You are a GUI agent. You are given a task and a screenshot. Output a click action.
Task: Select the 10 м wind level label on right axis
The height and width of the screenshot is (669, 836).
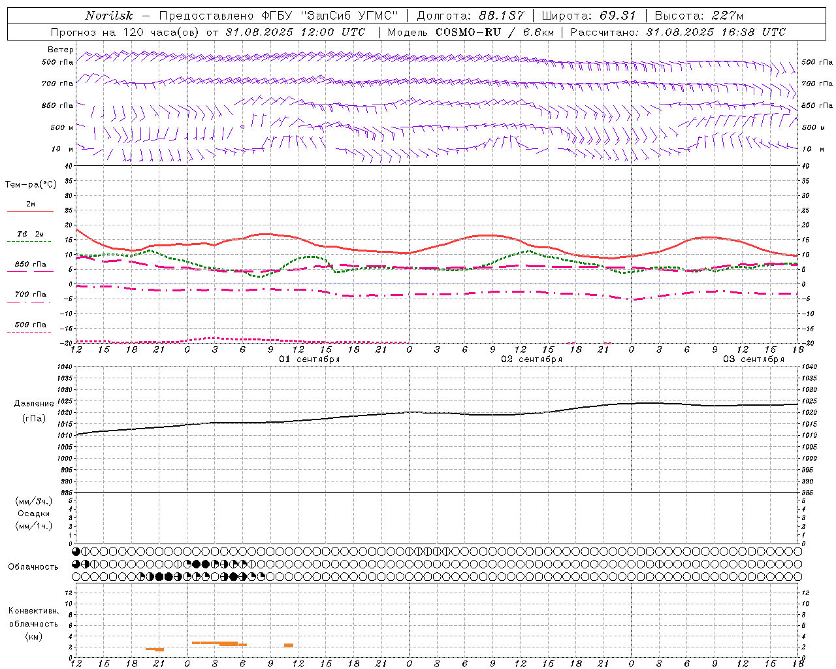tap(813, 149)
